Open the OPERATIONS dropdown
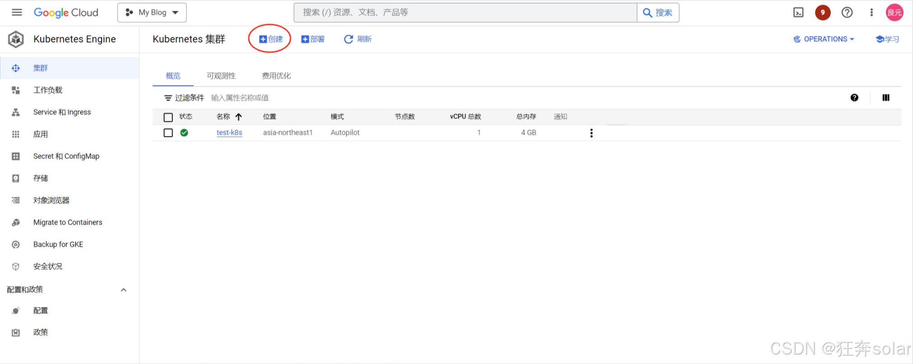 (x=824, y=39)
